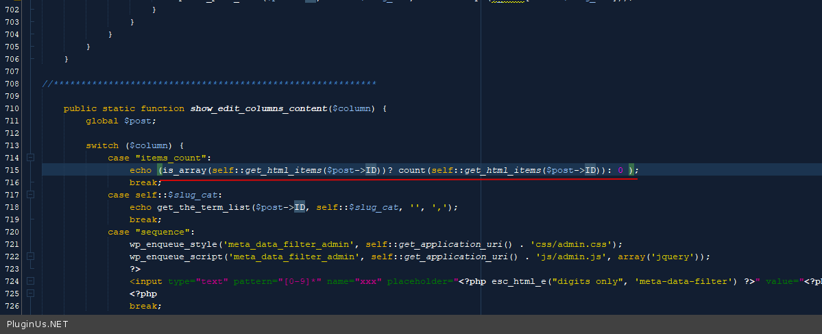
Task: Click line number 710 in the gutter
Action: tap(12, 108)
